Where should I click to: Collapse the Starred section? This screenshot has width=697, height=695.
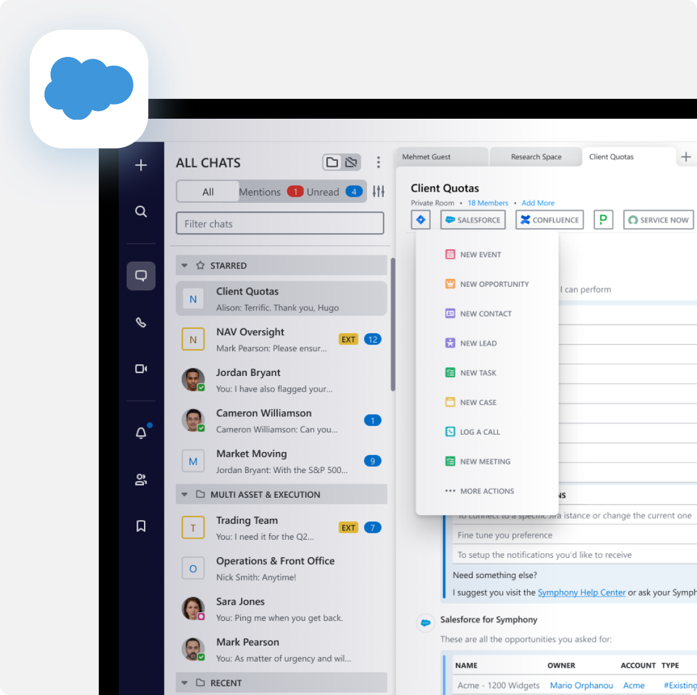pyautogui.click(x=185, y=265)
